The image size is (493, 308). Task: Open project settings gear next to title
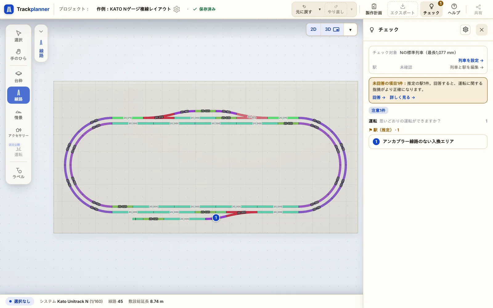177,9
